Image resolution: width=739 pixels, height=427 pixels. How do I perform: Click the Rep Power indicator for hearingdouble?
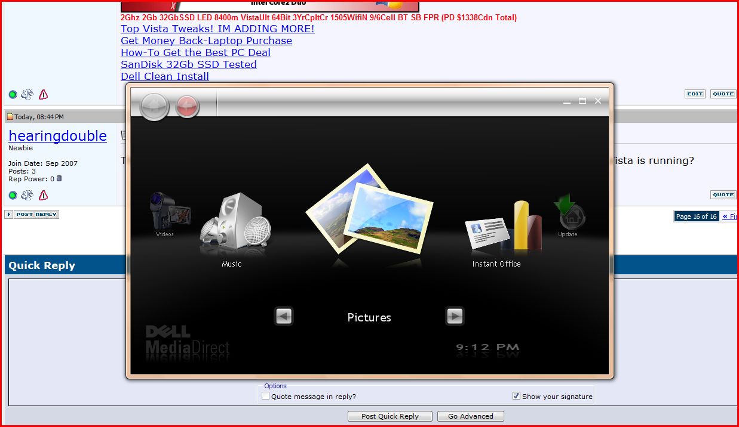click(x=59, y=178)
